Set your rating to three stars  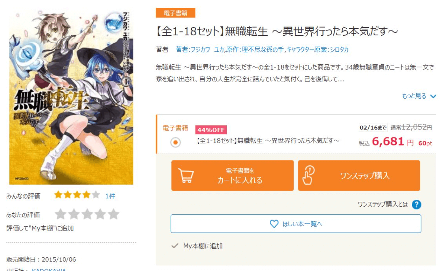click(x=87, y=214)
